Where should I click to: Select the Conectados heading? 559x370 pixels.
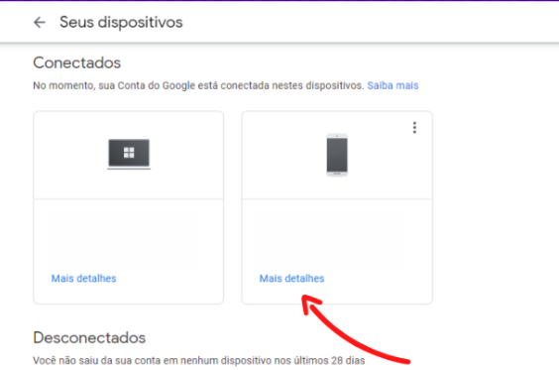(76, 62)
